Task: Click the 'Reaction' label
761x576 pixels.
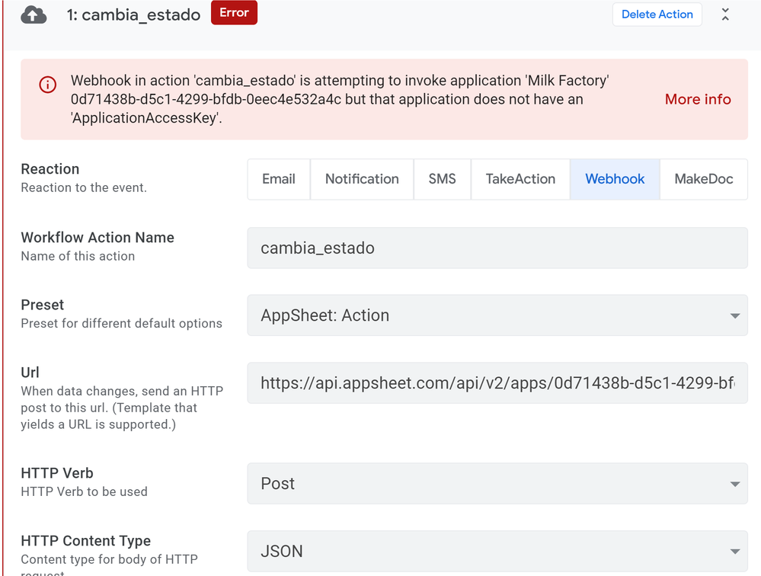Action: point(50,169)
